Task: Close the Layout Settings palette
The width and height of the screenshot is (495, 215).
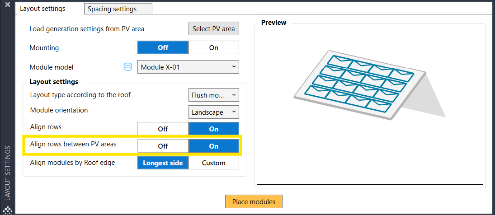Action: (x=8, y=5)
